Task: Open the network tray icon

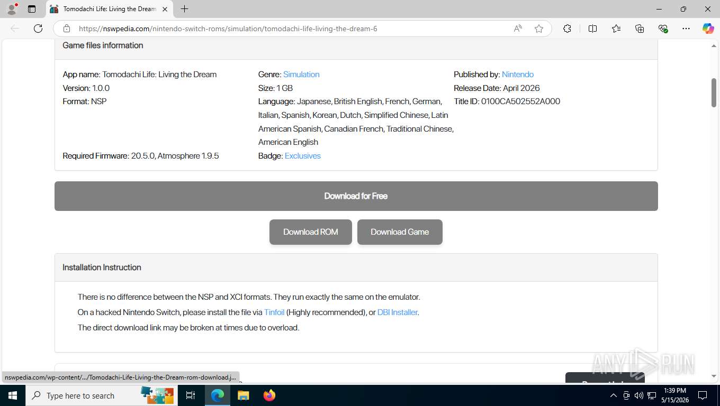Action: [x=652, y=395]
